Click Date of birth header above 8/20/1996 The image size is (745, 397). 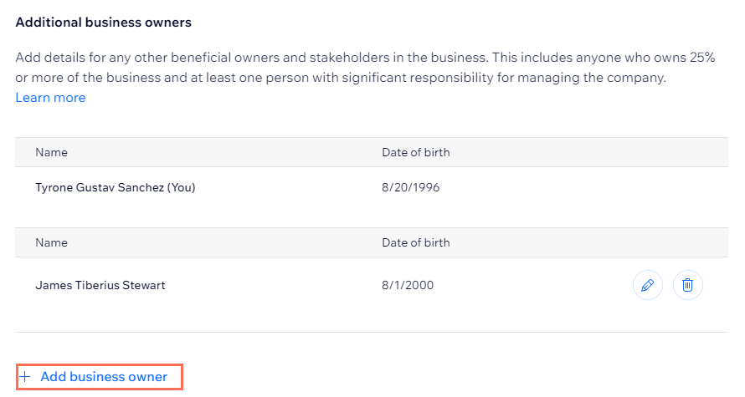(x=416, y=152)
